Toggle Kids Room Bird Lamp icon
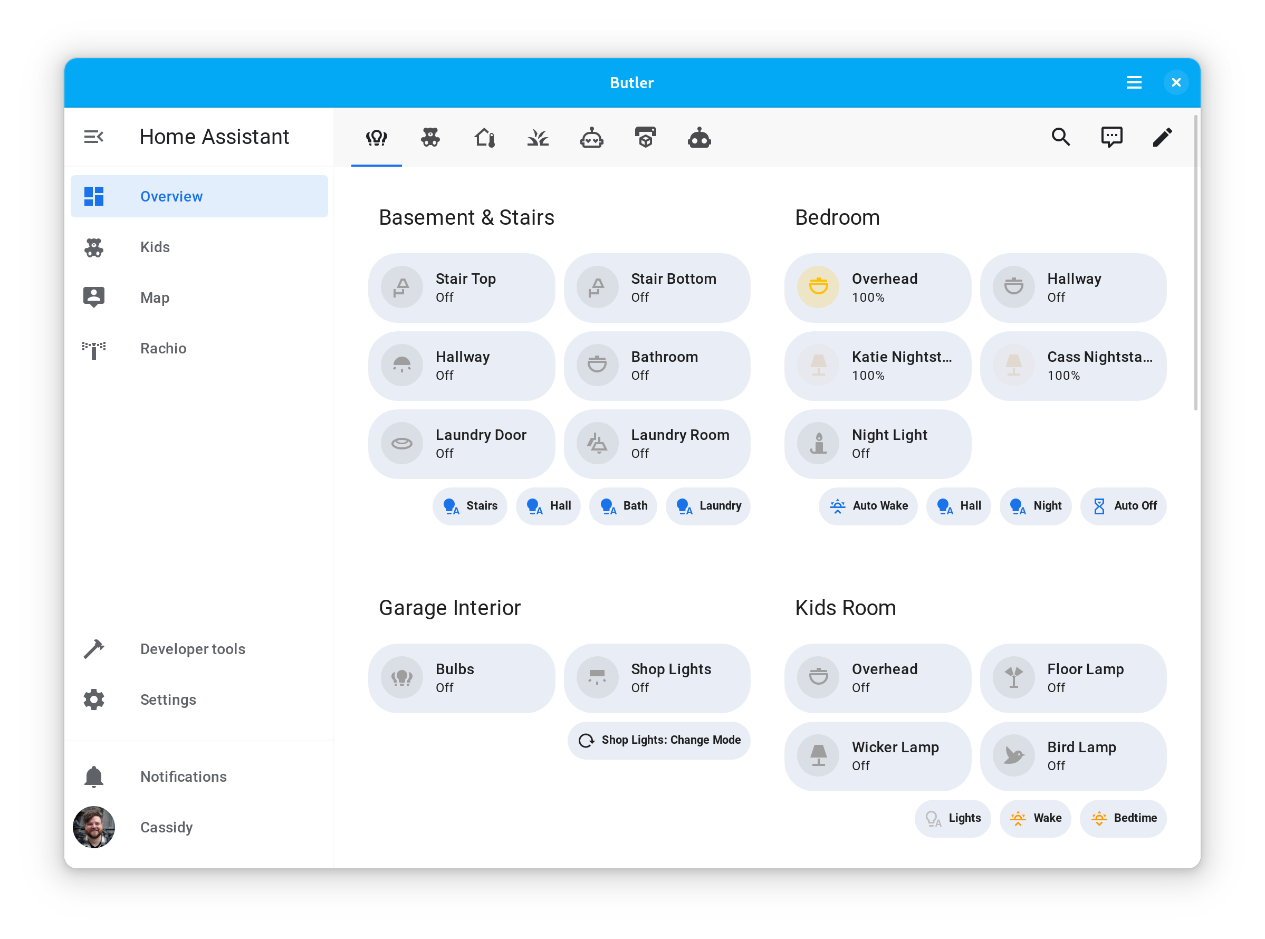The image size is (1265, 939). (1013, 755)
